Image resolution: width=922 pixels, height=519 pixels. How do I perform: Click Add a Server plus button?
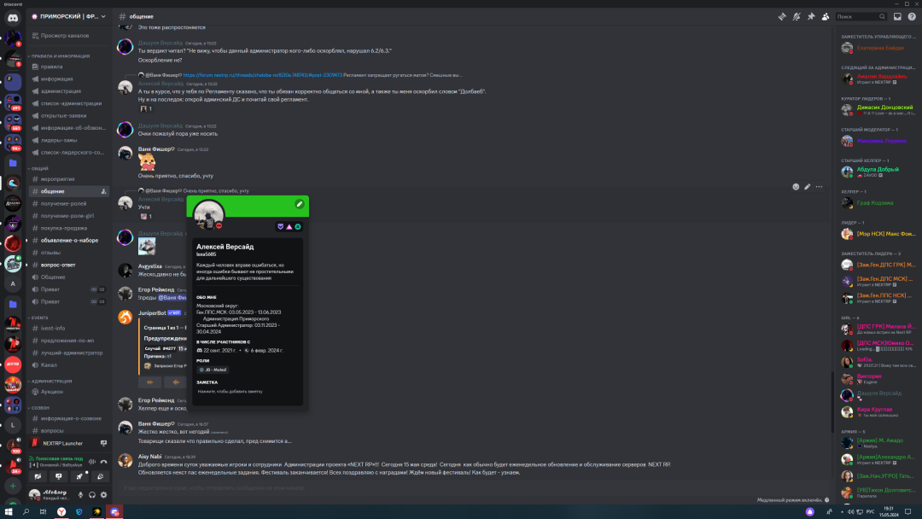tap(13, 486)
